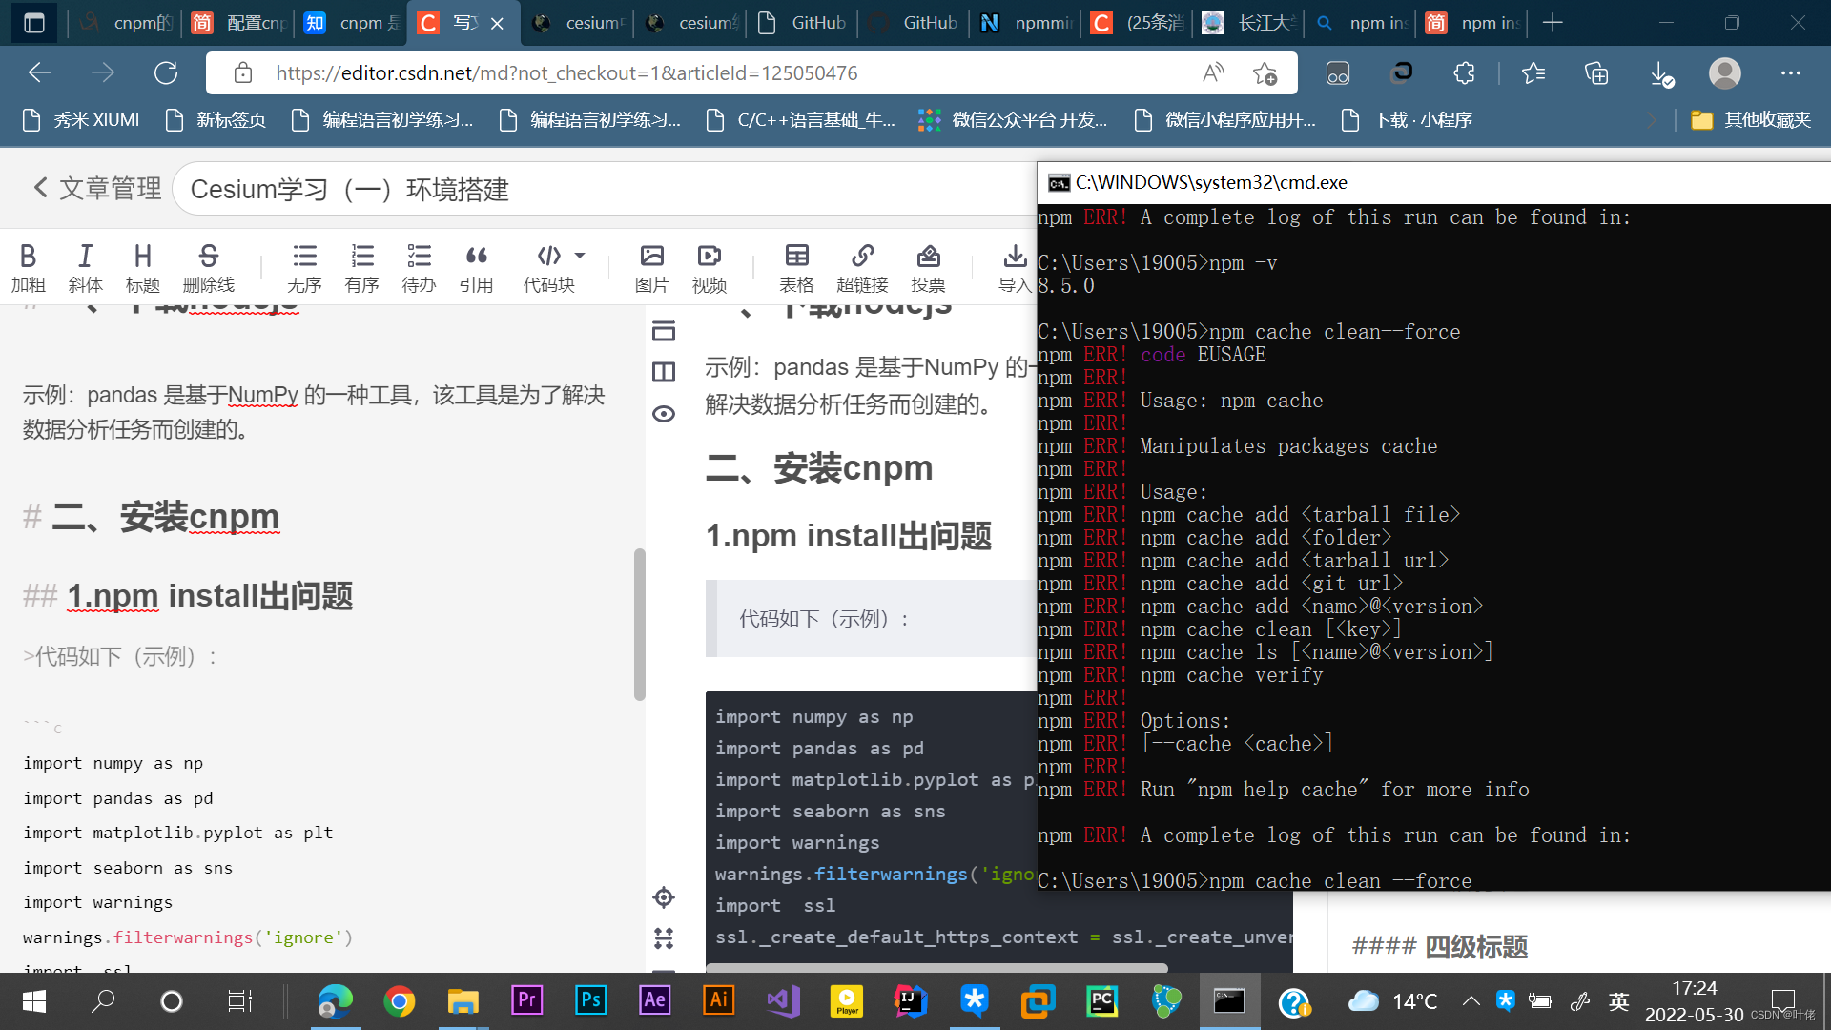Open 秀米 XIUMI bookmark
Image resolution: width=1831 pixels, height=1030 pixels.
tap(82, 120)
